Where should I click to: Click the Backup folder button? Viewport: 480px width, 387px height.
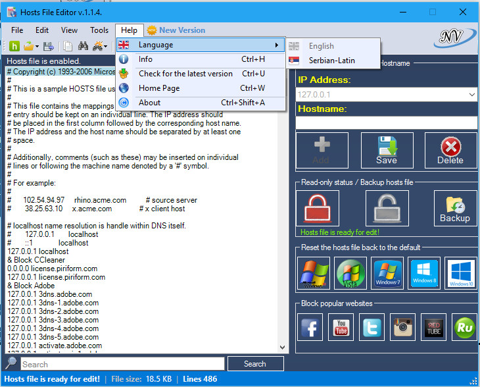tap(455, 209)
